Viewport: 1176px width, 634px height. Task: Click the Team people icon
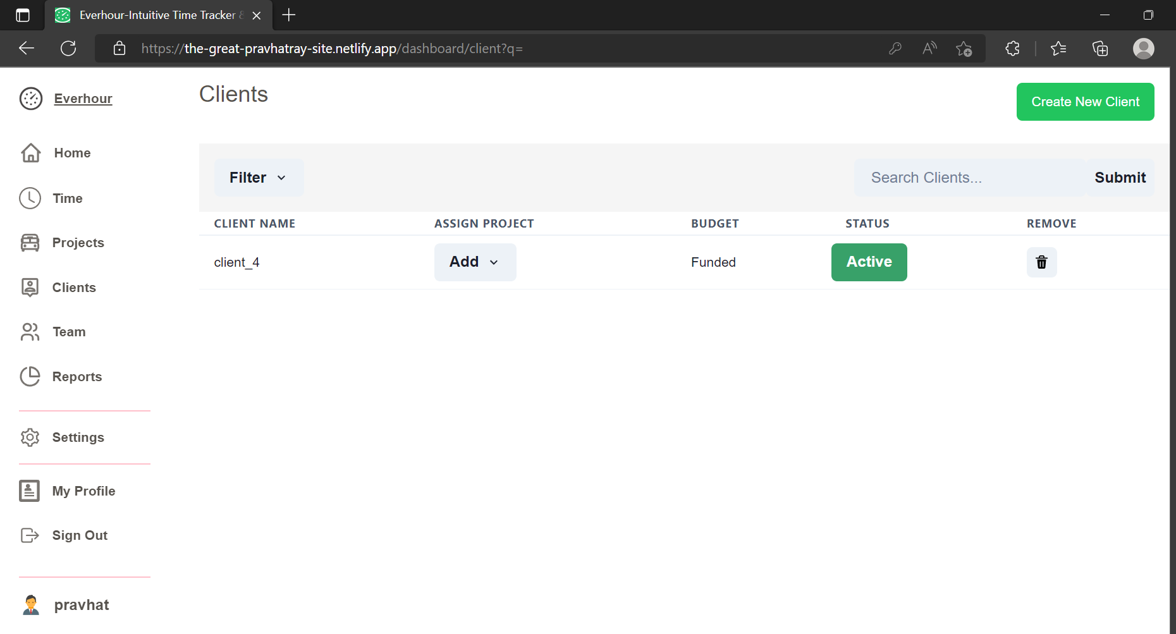click(x=30, y=332)
